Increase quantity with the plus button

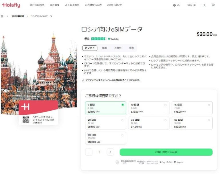110,152
